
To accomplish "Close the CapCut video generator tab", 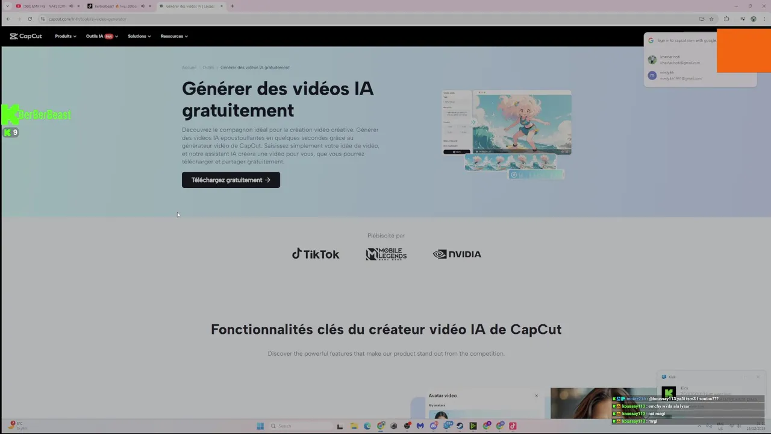I will tap(222, 6).
